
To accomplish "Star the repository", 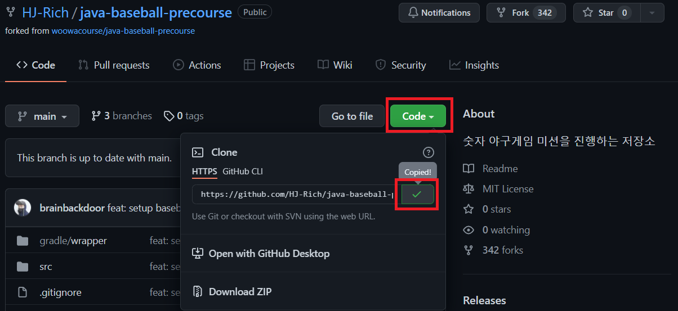I will 607,12.
